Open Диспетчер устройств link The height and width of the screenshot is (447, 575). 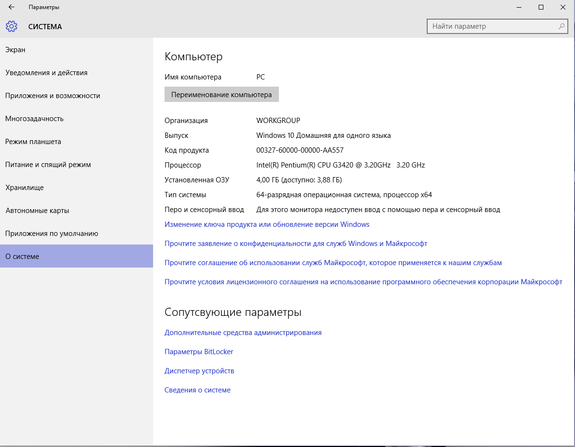coord(199,371)
